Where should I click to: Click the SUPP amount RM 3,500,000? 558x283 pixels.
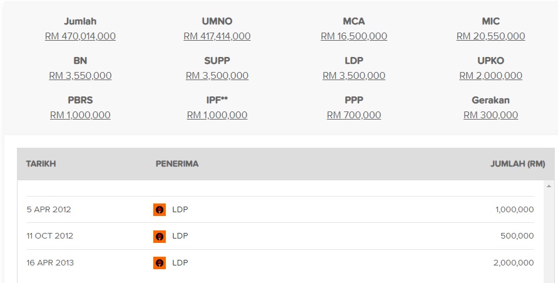217,76
